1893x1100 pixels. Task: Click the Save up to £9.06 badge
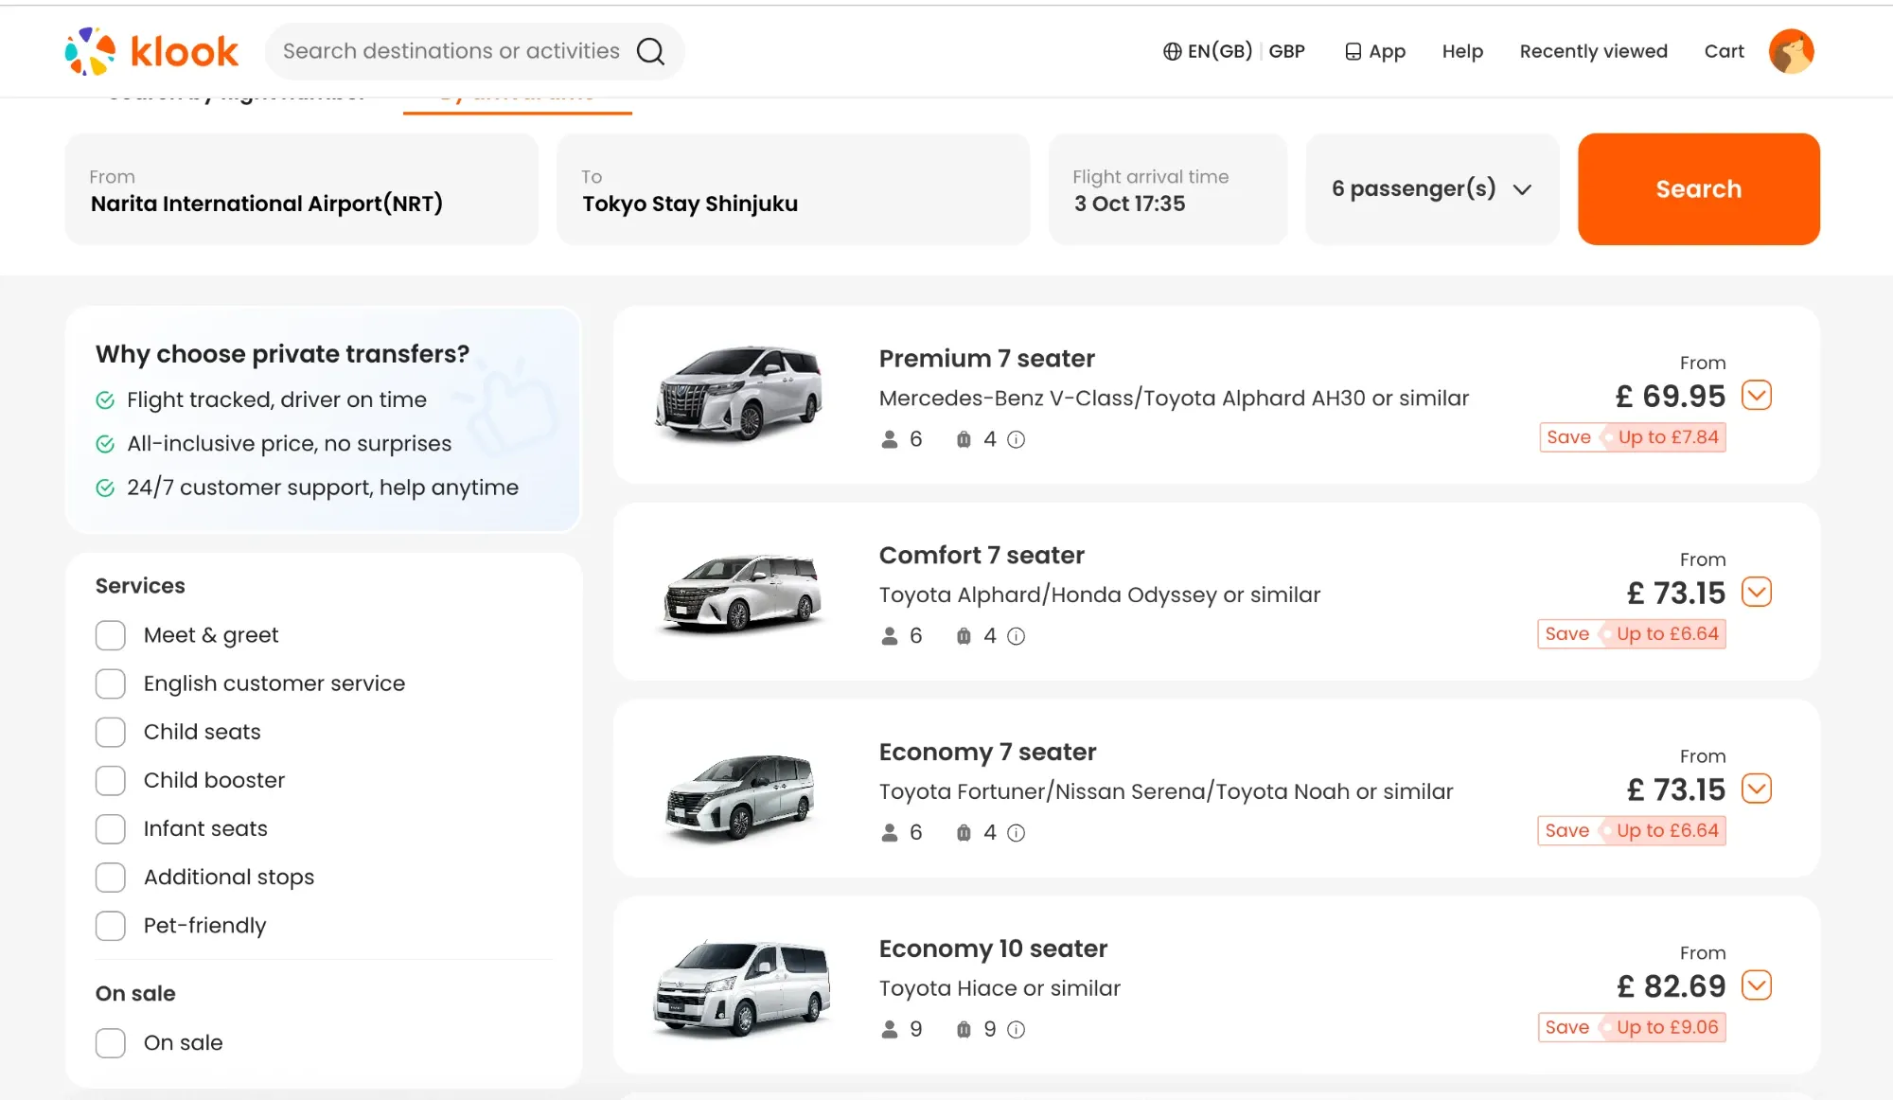click(1632, 1028)
